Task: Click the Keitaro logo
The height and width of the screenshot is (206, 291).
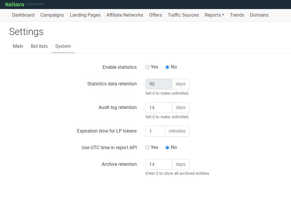Action: pos(15,4)
